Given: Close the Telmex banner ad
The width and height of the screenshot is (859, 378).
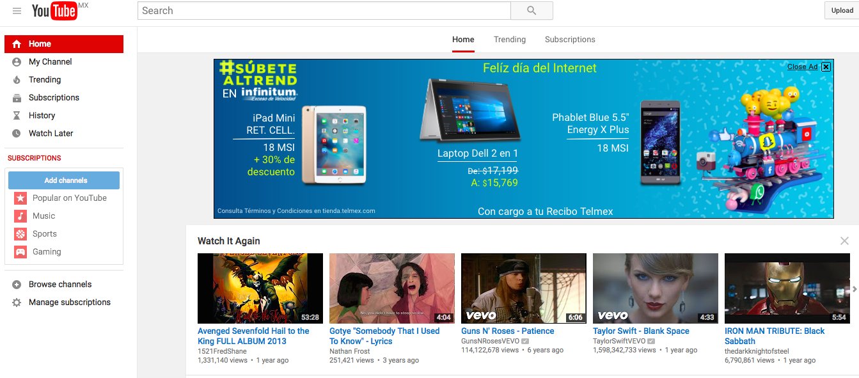Looking at the screenshot, I should 826,66.
